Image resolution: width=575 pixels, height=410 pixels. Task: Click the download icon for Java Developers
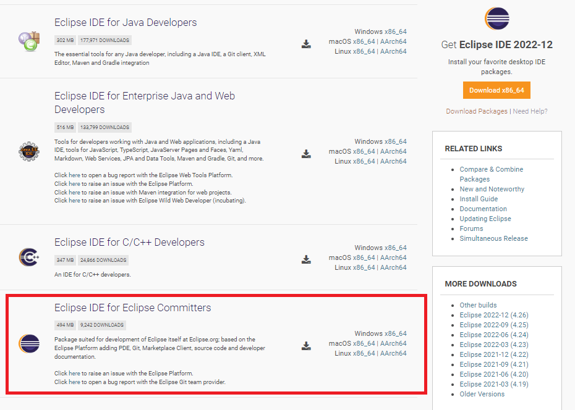tap(306, 44)
